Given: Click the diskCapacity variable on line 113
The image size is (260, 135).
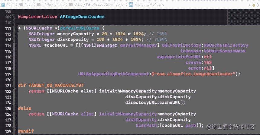Looking at the screenshot, I should coord(73,40).
